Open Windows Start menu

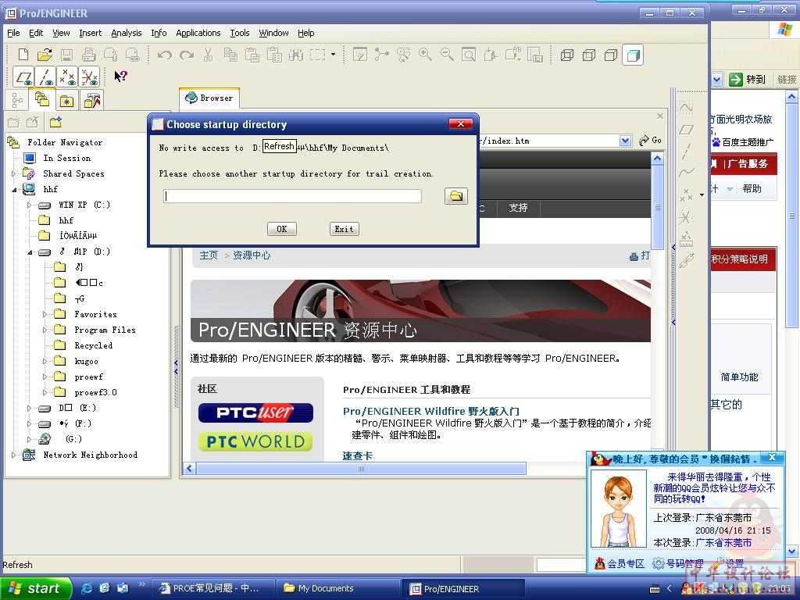34,588
